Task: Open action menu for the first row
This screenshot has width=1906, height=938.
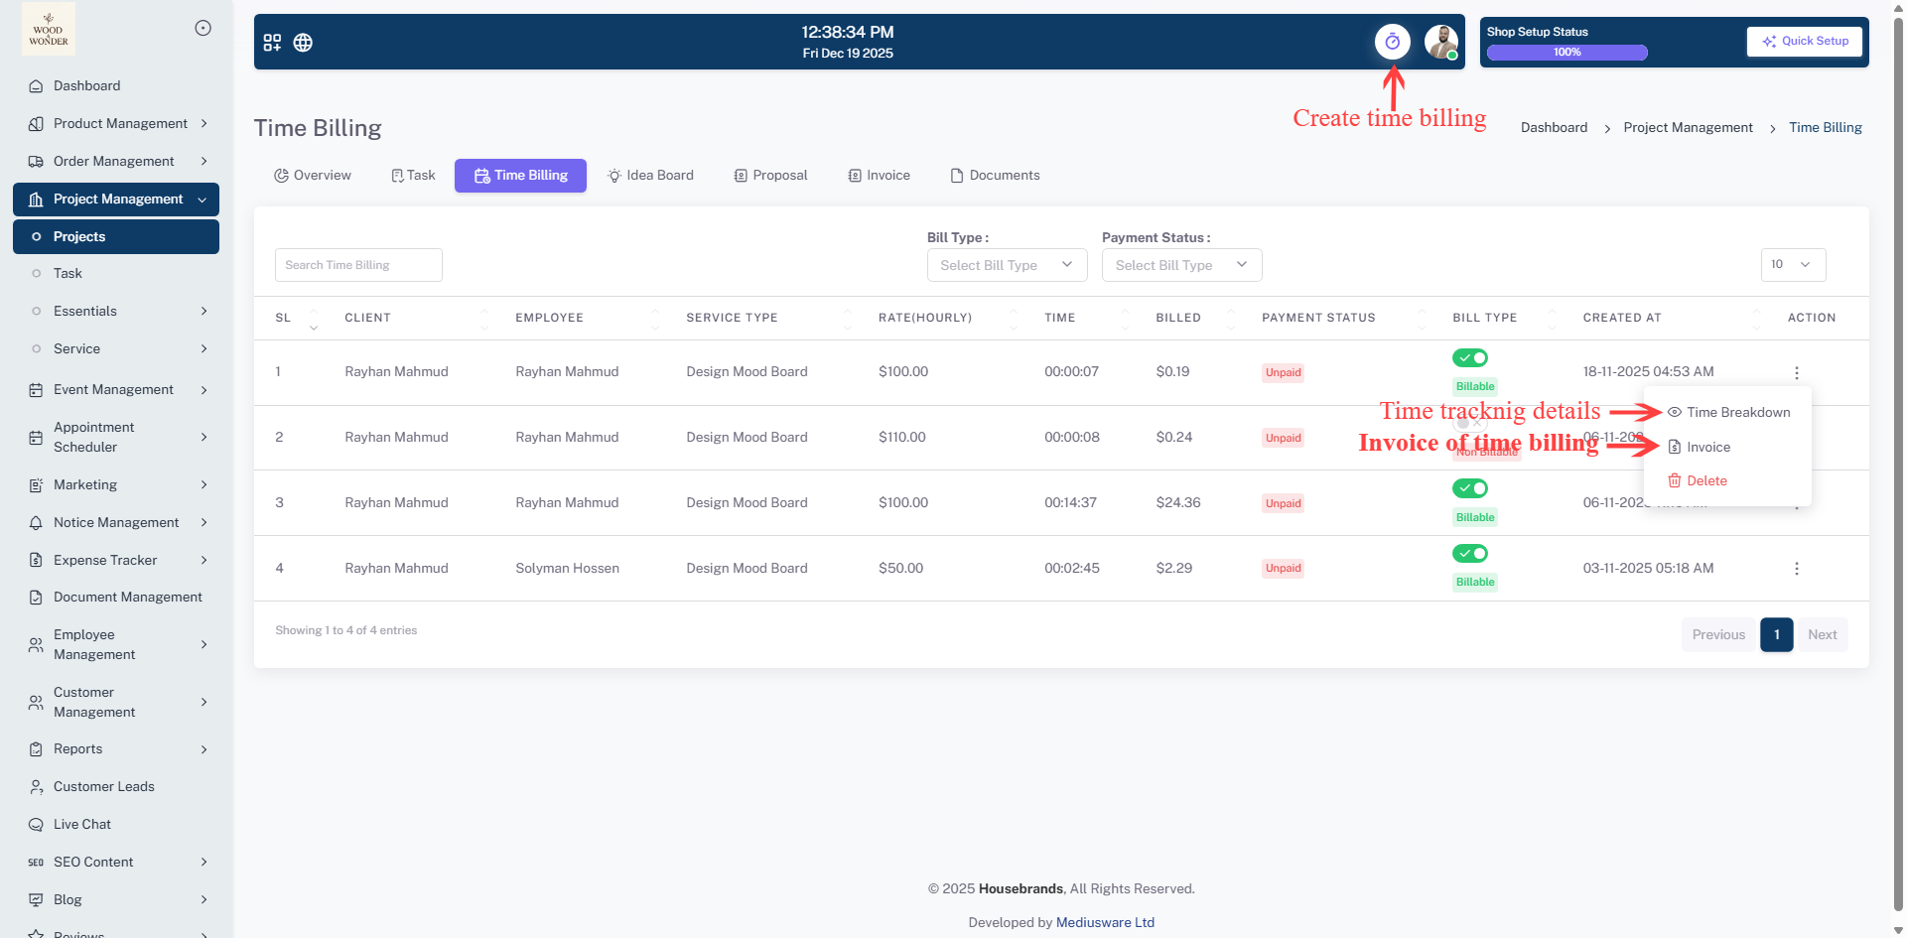Action: [x=1796, y=373]
